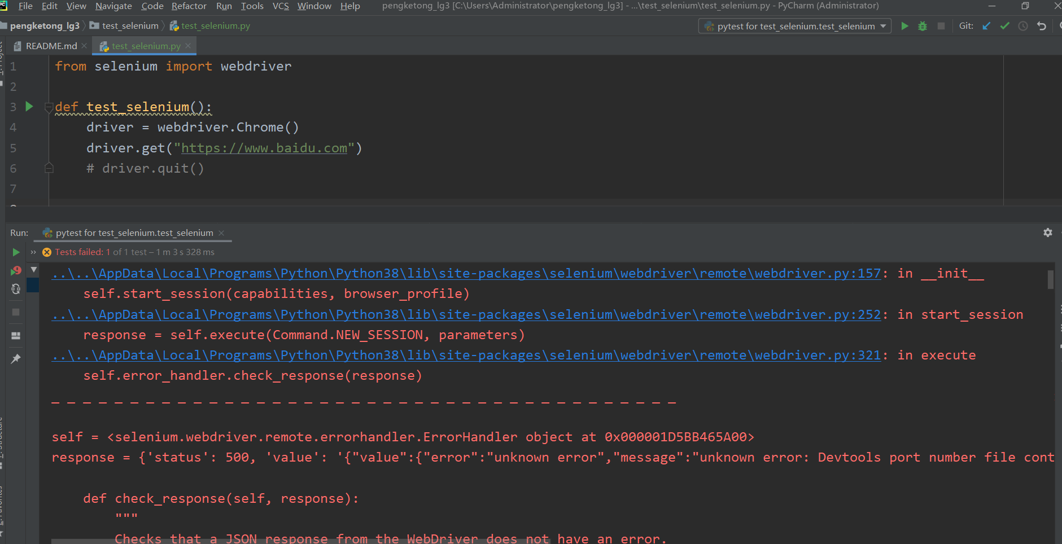Open webdriver.py:321 traceback link

point(466,355)
